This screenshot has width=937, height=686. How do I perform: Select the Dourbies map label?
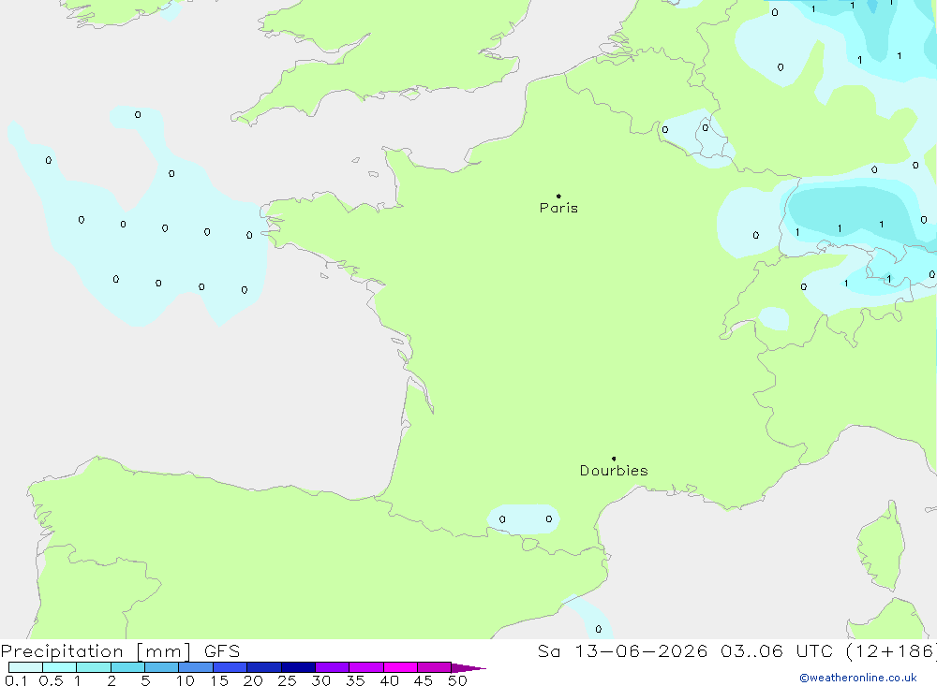point(614,471)
